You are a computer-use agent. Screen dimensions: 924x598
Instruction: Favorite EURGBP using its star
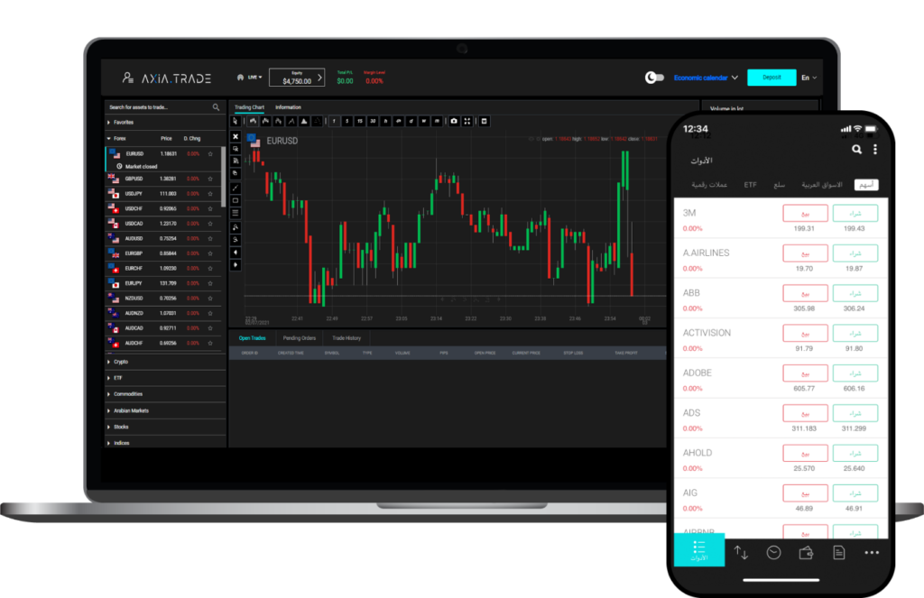(x=210, y=253)
